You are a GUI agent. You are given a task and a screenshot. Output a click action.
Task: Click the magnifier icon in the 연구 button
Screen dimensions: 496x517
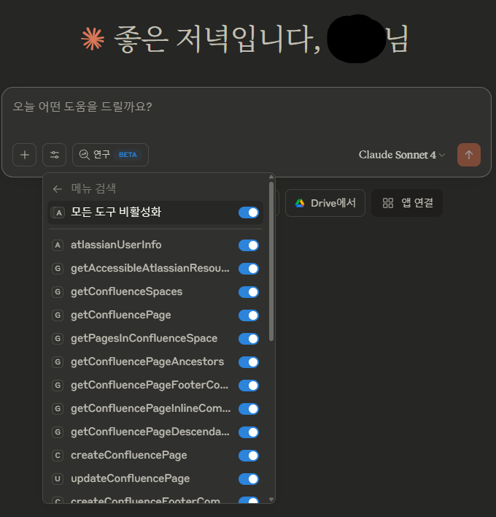pos(85,155)
